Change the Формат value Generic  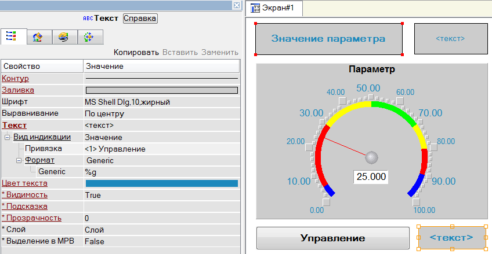point(100,161)
